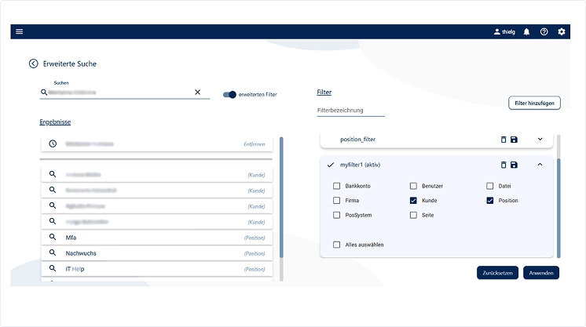Click the search icon in the IT Help row
This screenshot has width=586, height=327.
pyautogui.click(x=53, y=268)
